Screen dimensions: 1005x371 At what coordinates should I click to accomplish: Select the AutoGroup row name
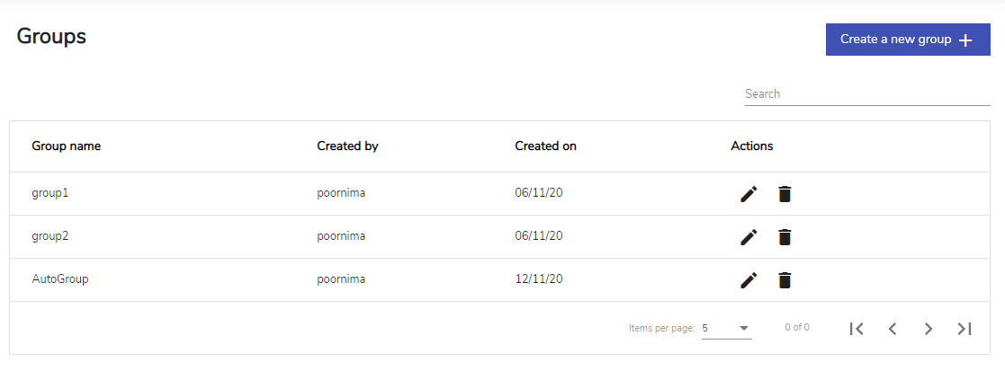click(x=60, y=279)
